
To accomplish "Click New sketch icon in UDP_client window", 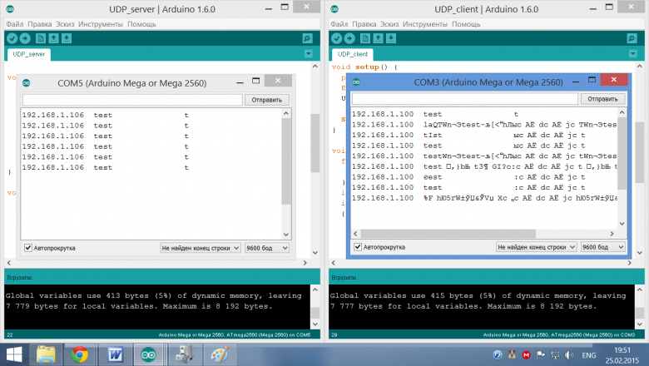I will coord(365,38).
